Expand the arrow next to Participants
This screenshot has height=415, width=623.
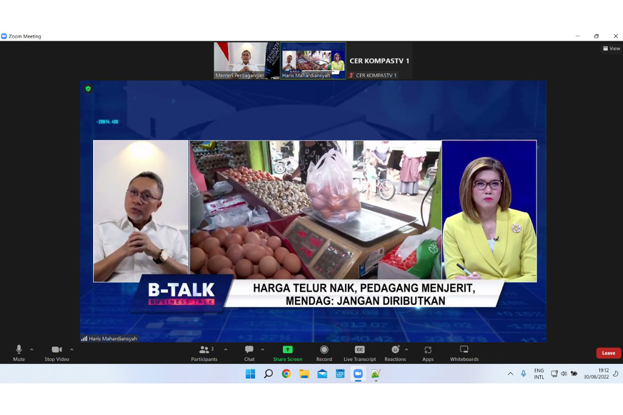[x=226, y=349]
